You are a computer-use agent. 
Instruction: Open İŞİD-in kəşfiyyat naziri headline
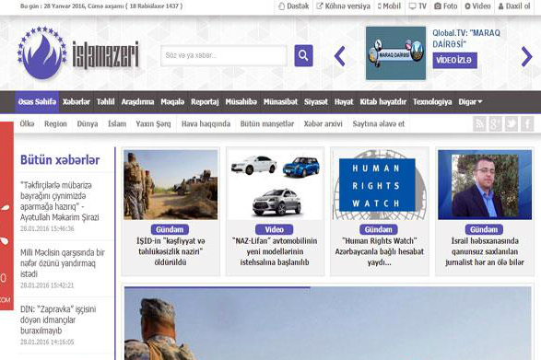[171, 251]
